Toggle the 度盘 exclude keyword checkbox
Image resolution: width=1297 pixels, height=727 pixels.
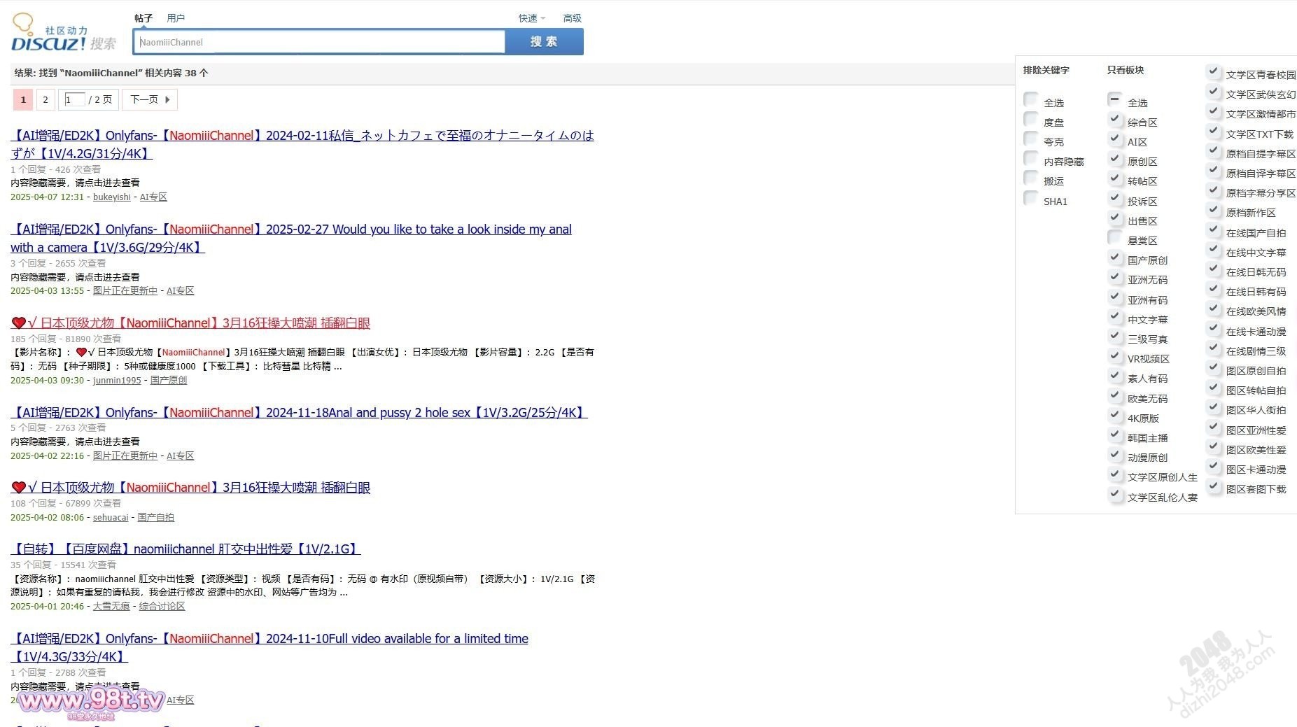(x=1030, y=119)
